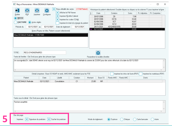Click the header text scrollbar down arrow
The width and height of the screenshot is (172, 126).
click(164, 67)
